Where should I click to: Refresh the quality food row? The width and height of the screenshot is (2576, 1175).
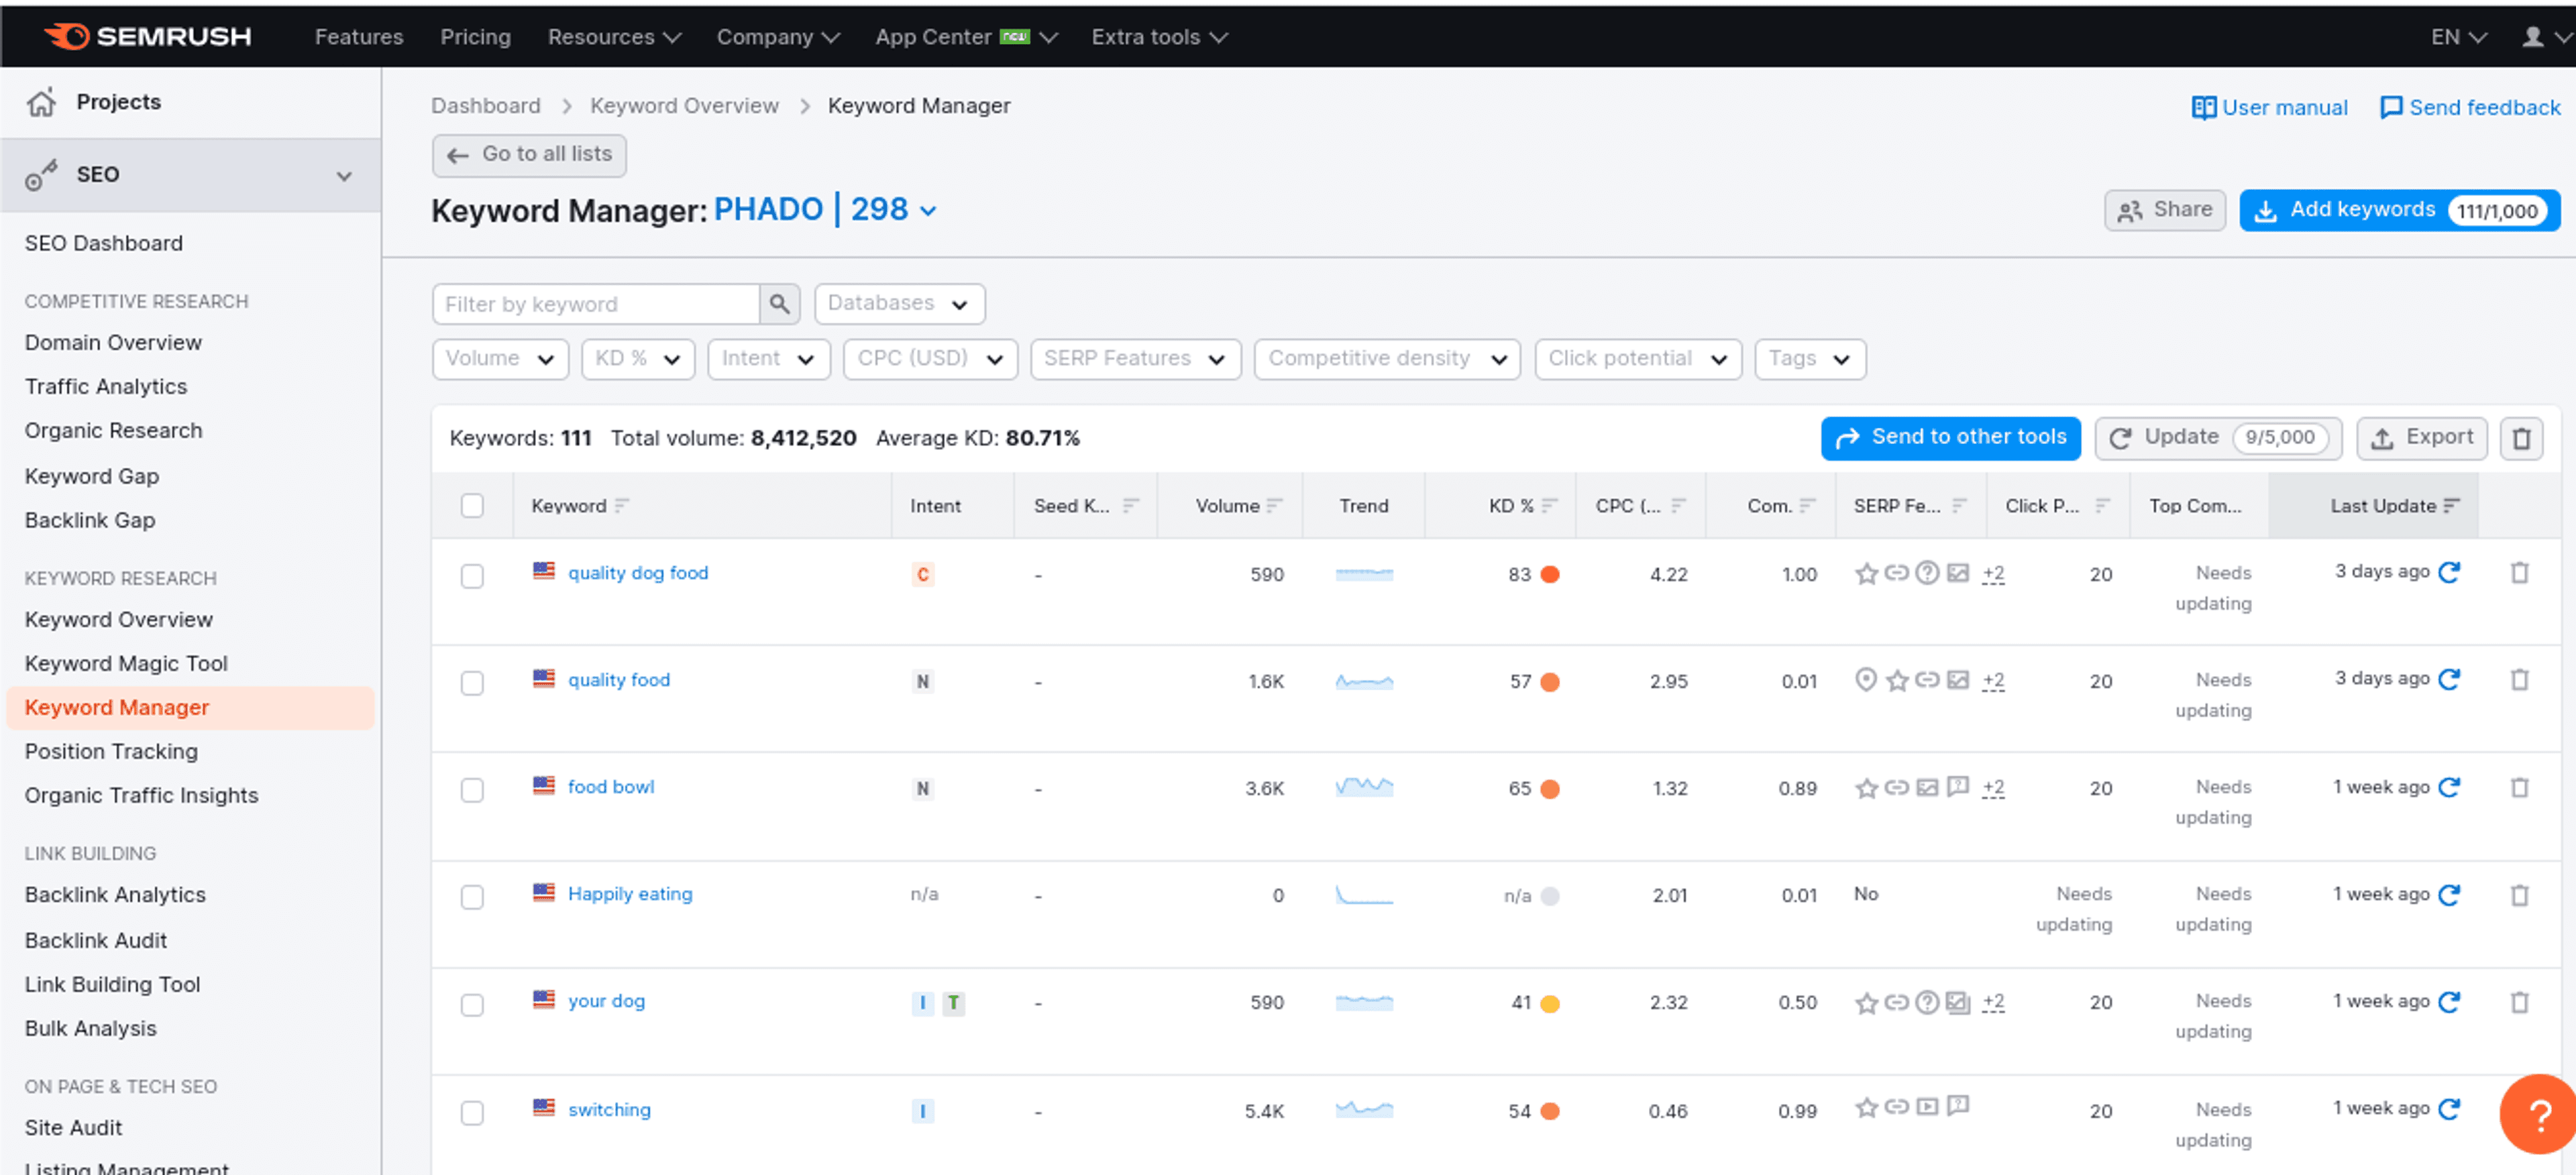[x=2449, y=679]
